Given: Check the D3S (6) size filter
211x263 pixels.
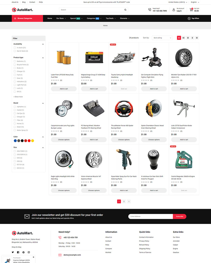Looking at the screenshot, I should tap(15, 158).
